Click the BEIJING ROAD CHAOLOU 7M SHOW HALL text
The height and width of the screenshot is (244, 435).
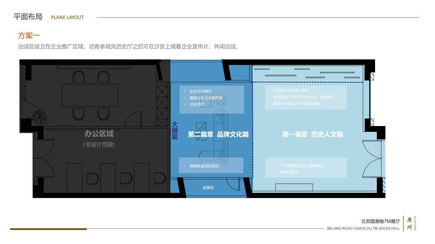(x=363, y=229)
